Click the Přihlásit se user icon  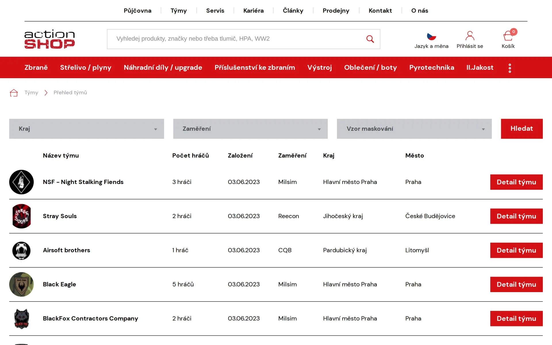point(470,36)
